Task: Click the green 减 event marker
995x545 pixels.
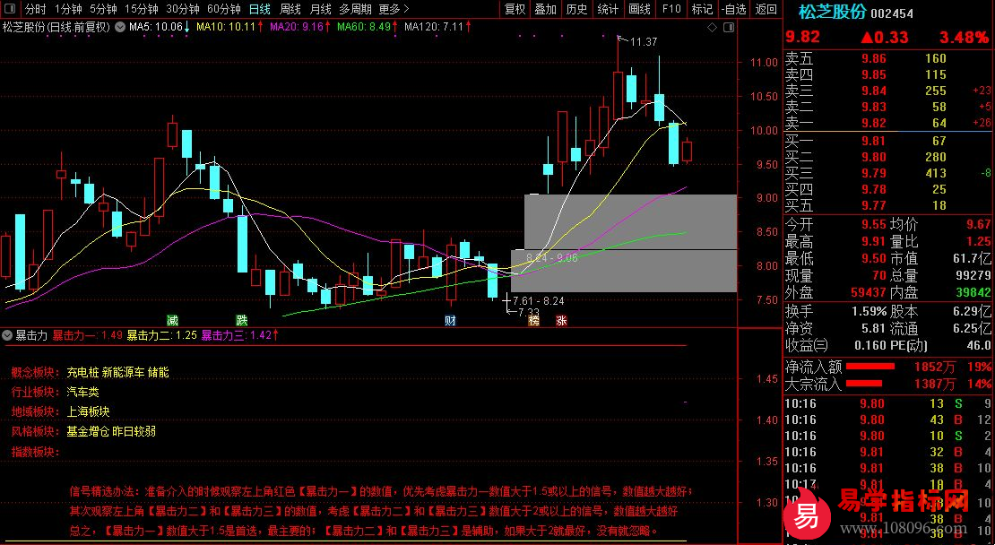Action: click(173, 320)
